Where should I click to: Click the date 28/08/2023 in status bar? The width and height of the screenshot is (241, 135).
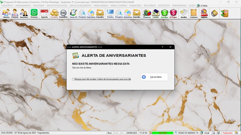point(132,133)
